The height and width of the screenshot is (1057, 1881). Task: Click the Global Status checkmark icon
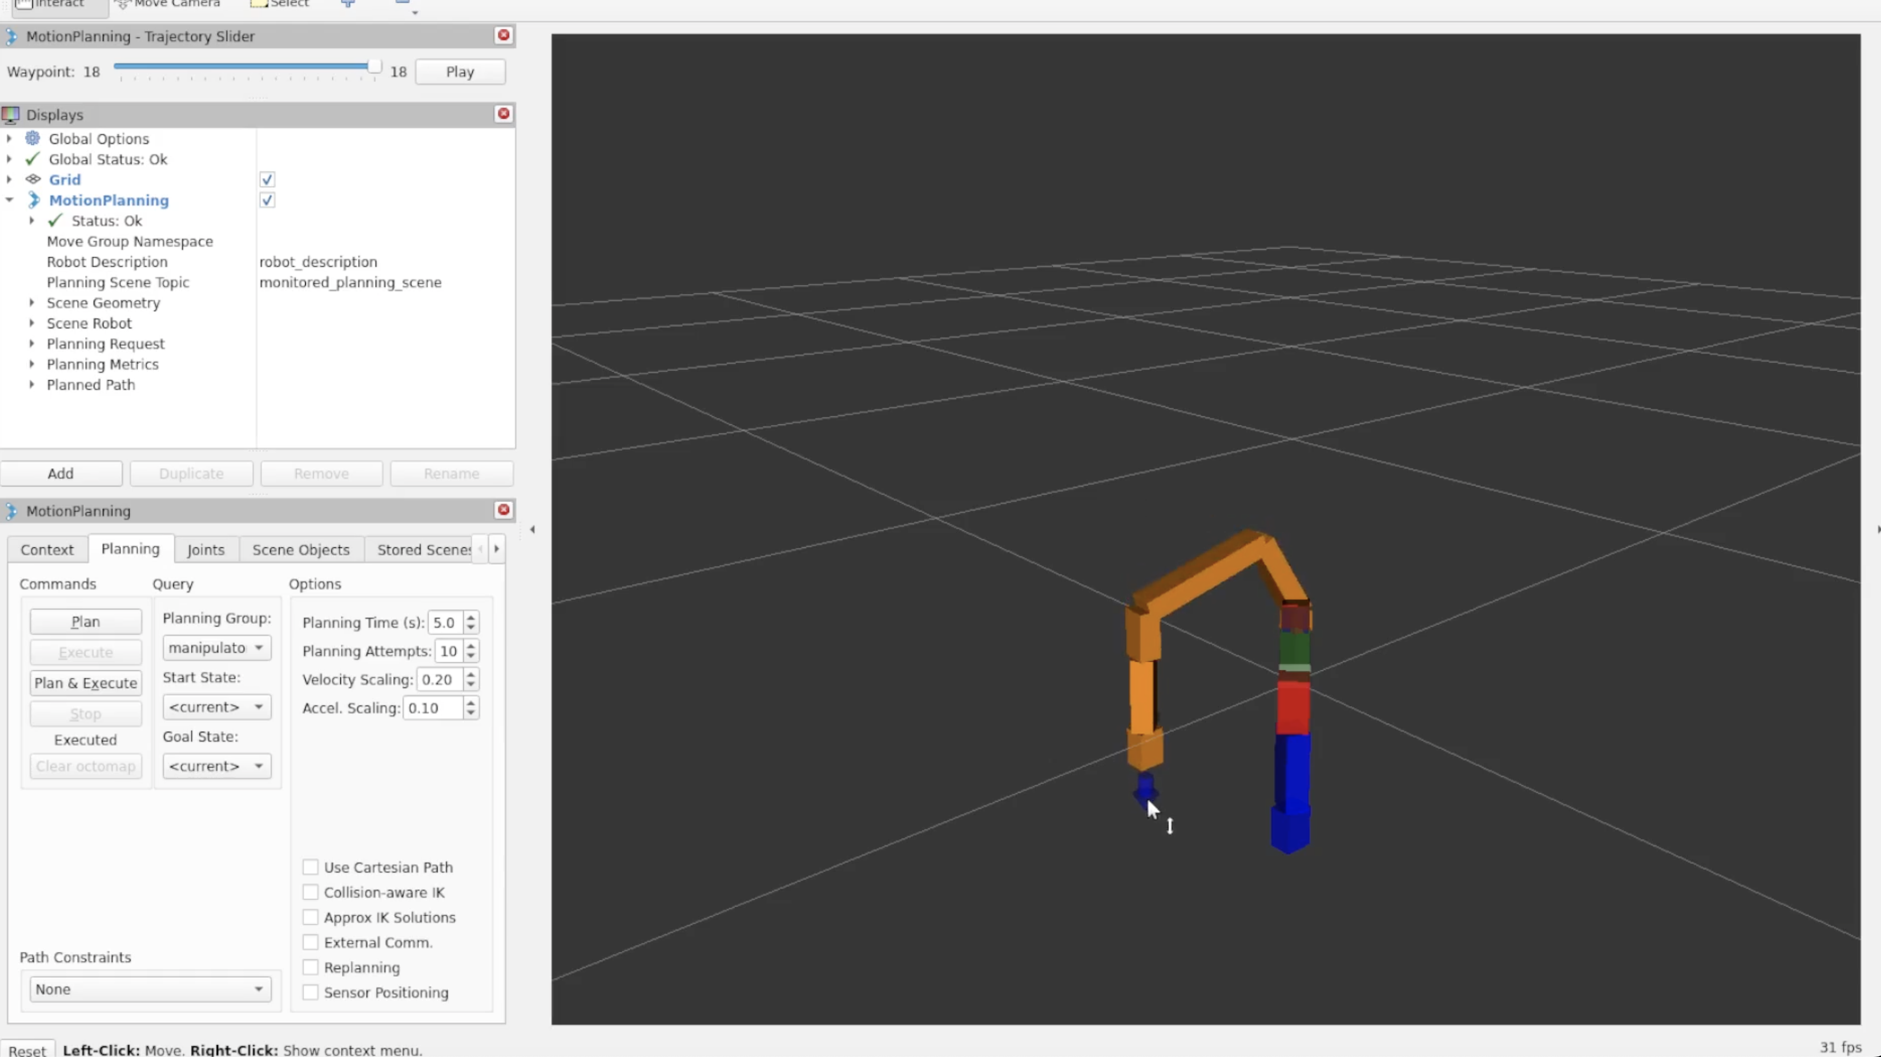pos(32,159)
